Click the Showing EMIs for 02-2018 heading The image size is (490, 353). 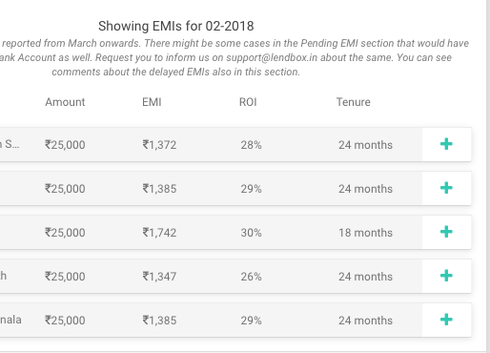pyautogui.click(x=176, y=26)
